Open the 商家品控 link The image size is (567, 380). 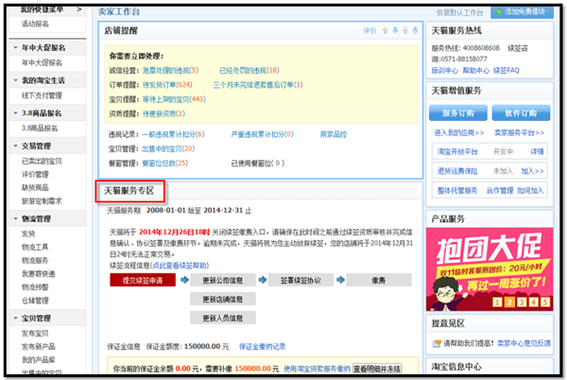tap(334, 134)
